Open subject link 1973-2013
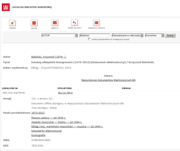 pos(38,113)
